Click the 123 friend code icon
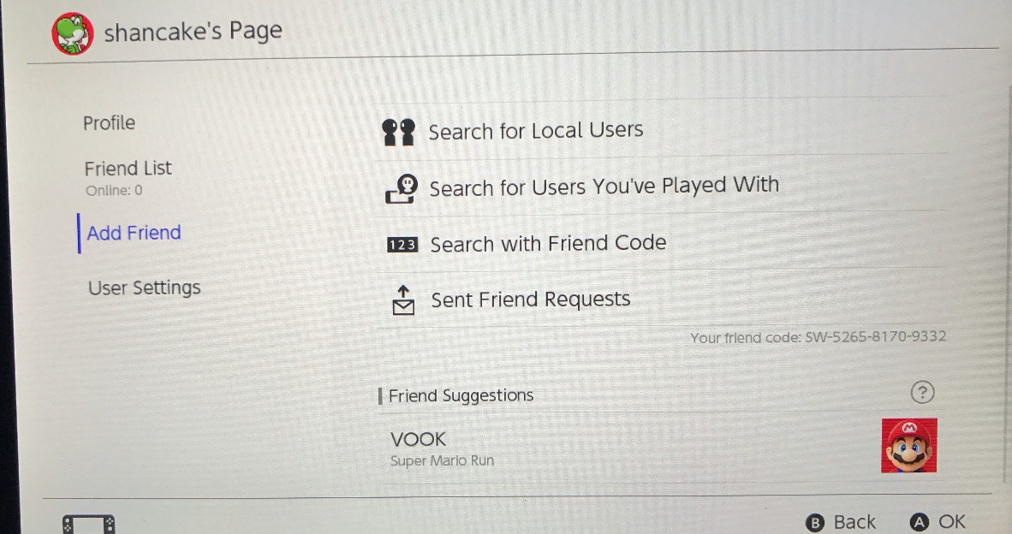Viewport: 1012px width, 534px height. point(402,246)
